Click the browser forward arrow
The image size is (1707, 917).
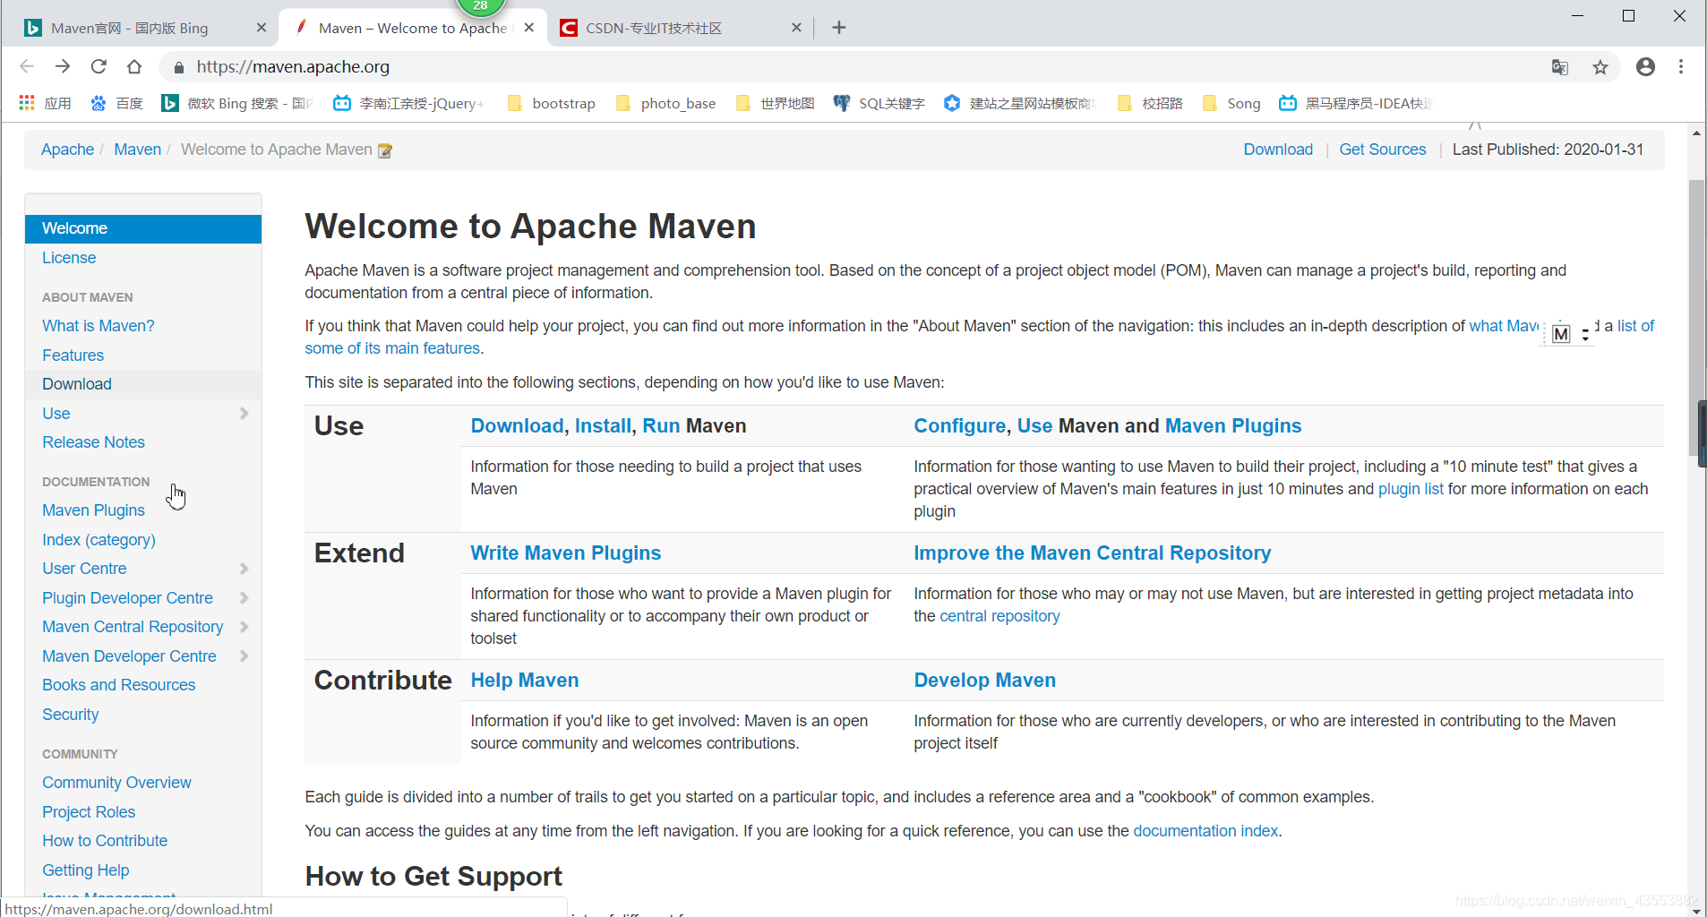[63, 66]
